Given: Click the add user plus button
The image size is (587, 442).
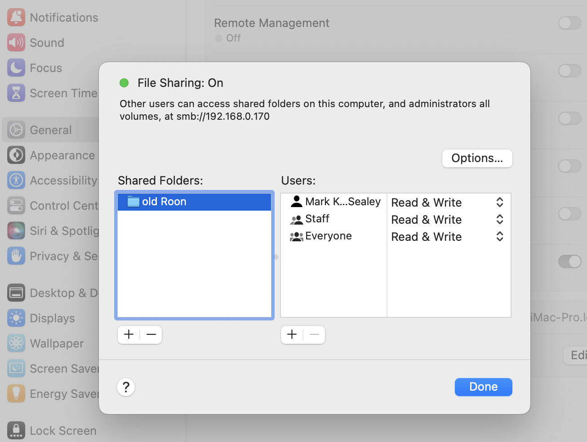Looking at the screenshot, I should click(x=292, y=334).
